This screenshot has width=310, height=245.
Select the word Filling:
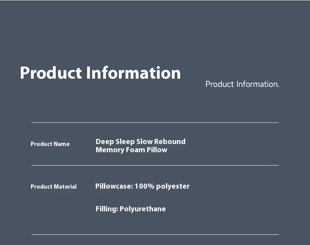[x=107, y=209]
